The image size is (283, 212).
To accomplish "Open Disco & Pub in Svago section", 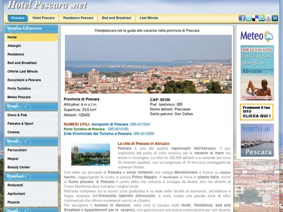I will coord(31,115).
